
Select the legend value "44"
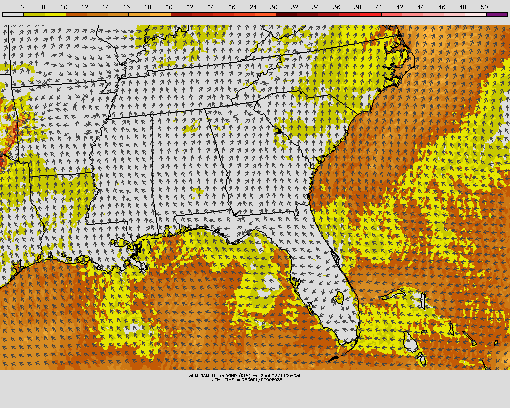point(420,7)
